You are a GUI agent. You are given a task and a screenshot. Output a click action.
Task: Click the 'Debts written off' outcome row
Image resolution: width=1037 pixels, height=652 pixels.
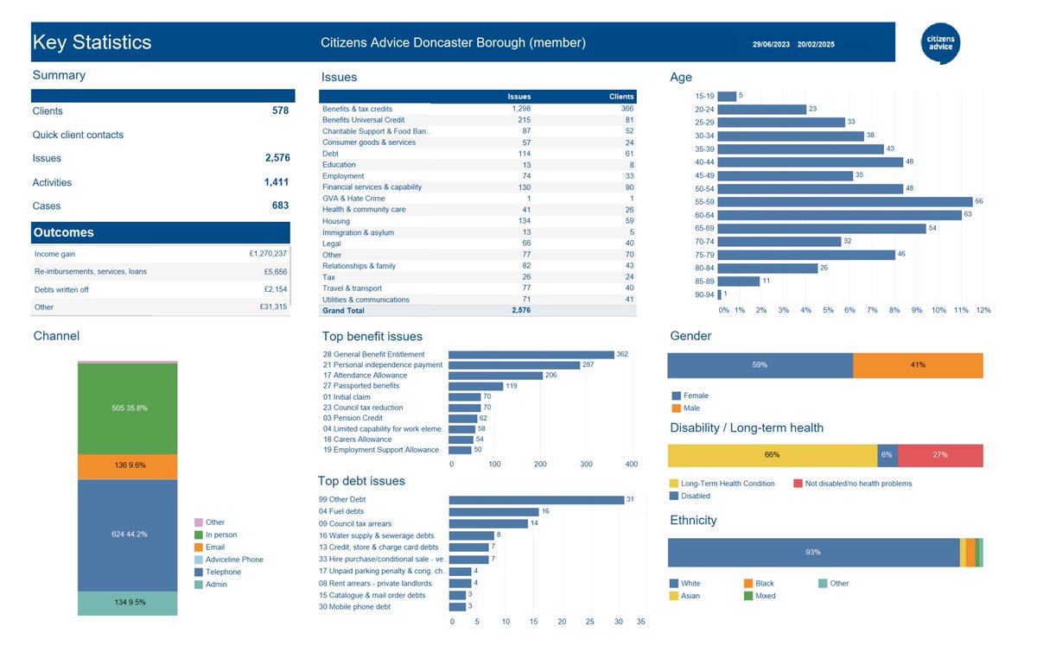click(161, 289)
